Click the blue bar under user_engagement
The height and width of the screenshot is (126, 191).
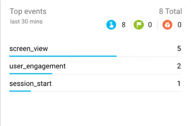pos(31,74)
